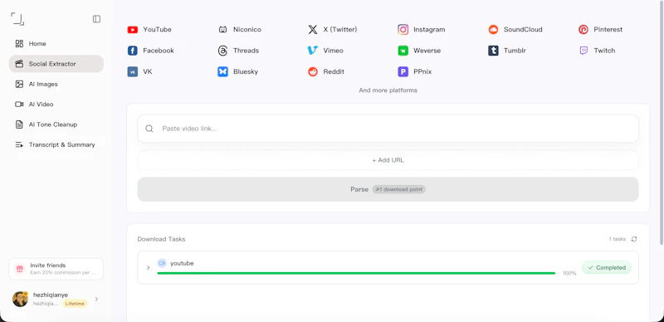Click the X (Twitter) logo icon
Image resolution: width=664 pixels, height=322 pixels.
(x=313, y=30)
